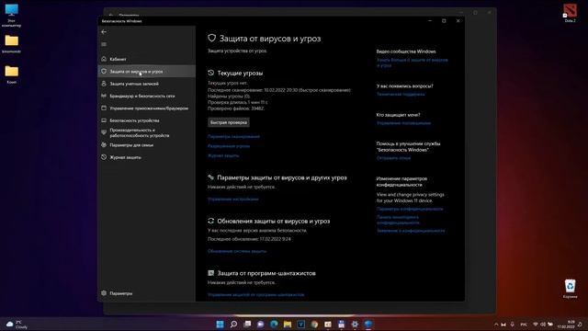This screenshot has height=331, width=588.
Task: Open taskbar search magnifier icon
Action: pos(233,324)
